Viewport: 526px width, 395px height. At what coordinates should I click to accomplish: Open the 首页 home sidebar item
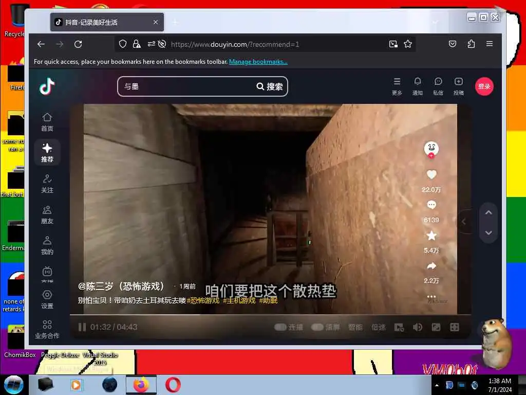pos(47,122)
